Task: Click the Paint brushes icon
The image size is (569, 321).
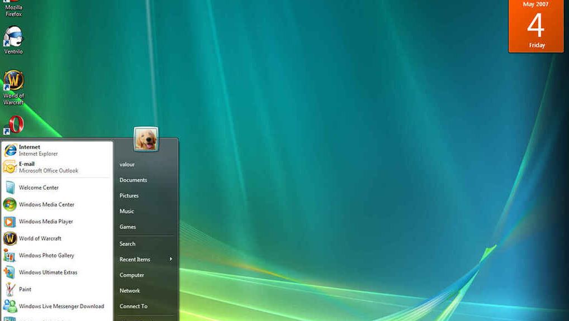Action: (x=10, y=290)
